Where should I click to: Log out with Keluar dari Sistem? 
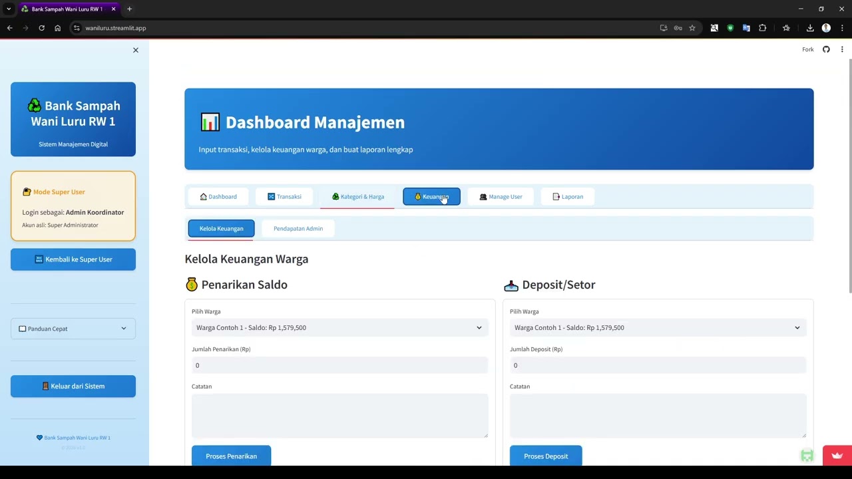(x=73, y=386)
